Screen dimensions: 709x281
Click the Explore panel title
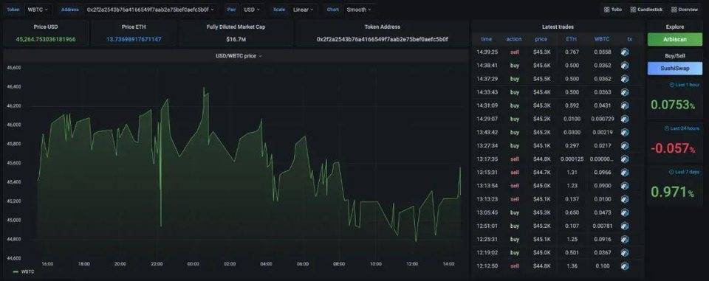(675, 27)
